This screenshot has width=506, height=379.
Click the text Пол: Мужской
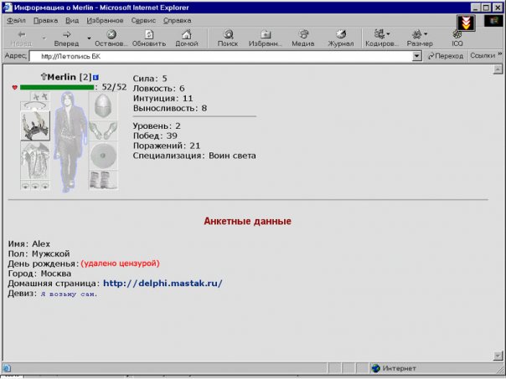click(x=39, y=254)
